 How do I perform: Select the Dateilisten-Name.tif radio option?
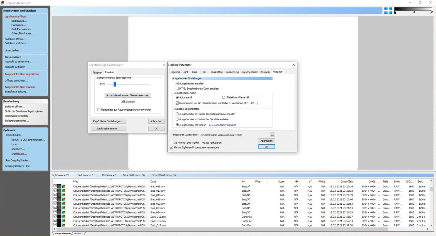(x=223, y=97)
